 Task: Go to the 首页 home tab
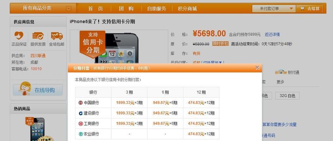[x=95, y=9]
